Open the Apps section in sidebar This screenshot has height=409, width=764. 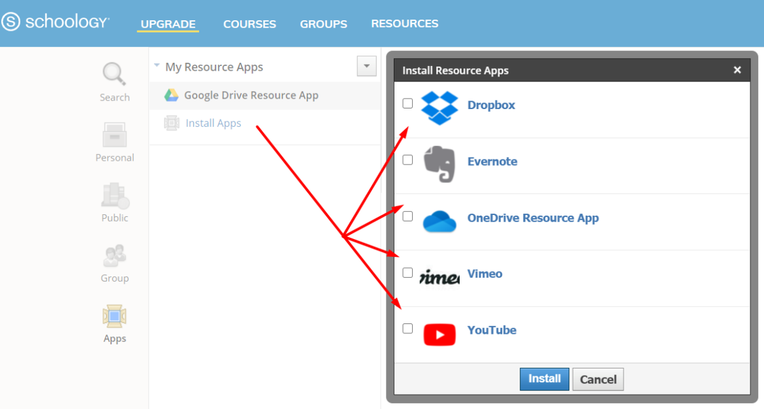(114, 323)
